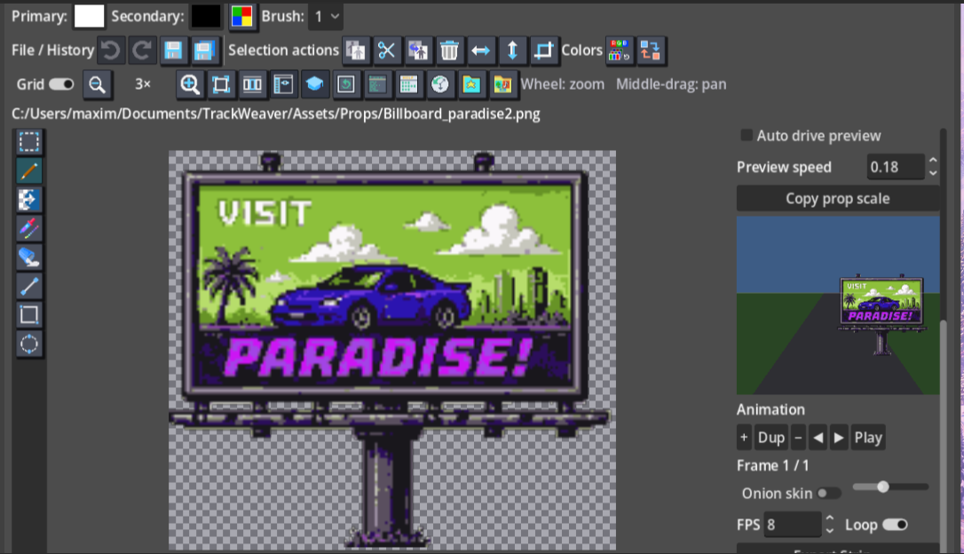Decrease Preview speed with the down arrow

[933, 173]
